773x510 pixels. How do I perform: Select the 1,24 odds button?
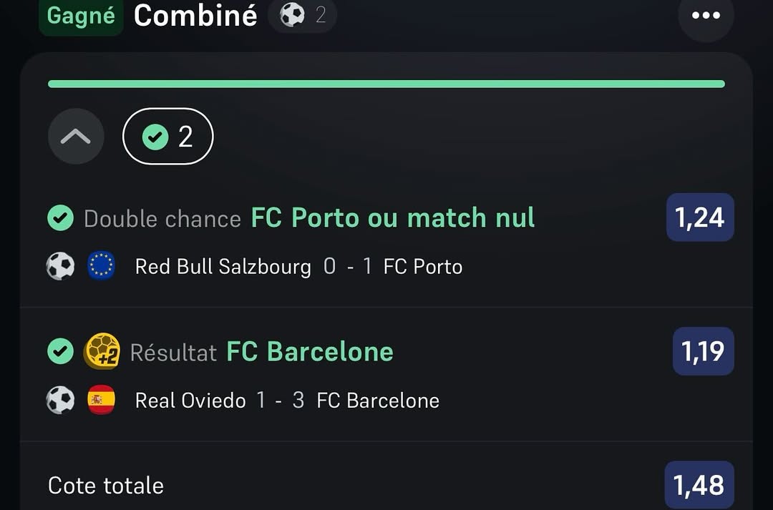pos(700,217)
